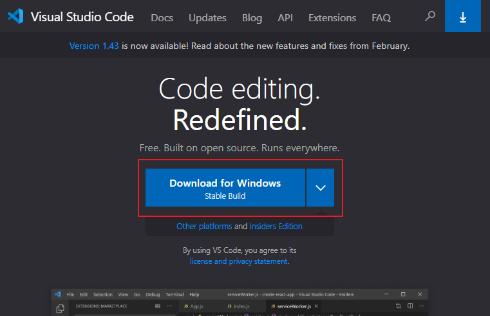Click the Download for Windows button

coord(225,187)
